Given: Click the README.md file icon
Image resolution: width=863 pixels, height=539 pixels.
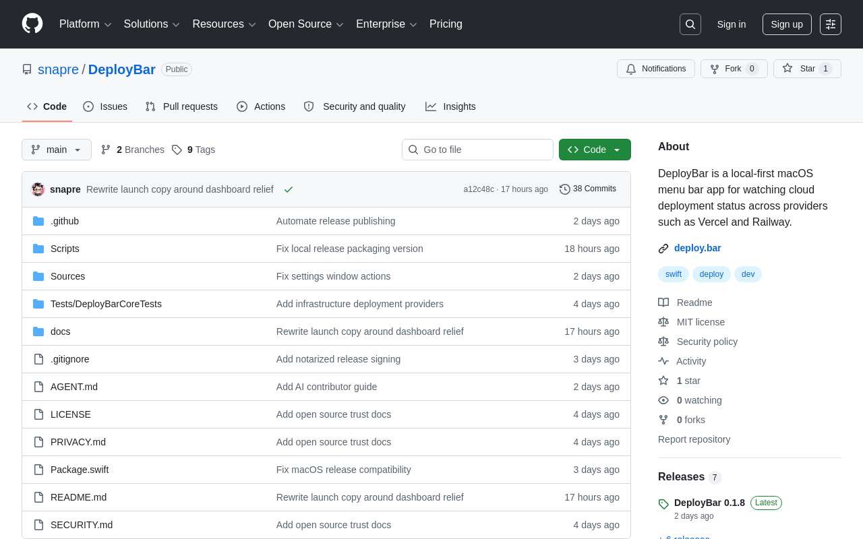Looking at the screenshot, I should (38, 497).
